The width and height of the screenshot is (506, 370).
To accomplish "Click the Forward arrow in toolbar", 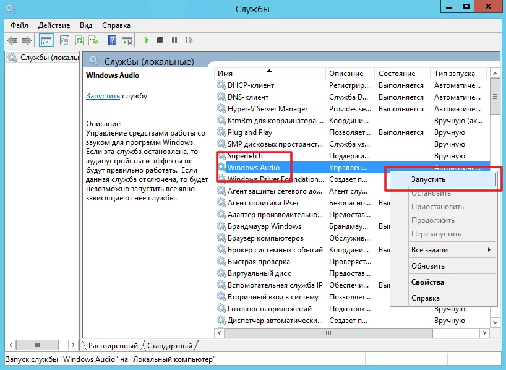I will coord(27,41).
